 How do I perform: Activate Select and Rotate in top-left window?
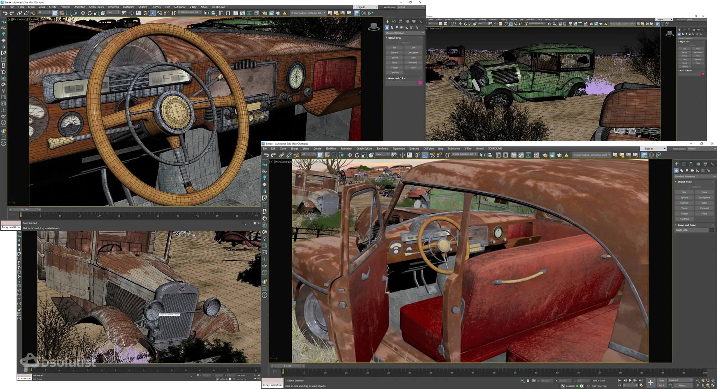click(x=89, y=13)
